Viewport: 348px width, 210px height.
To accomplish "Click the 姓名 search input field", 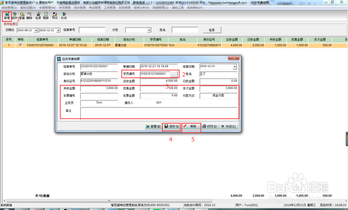I will tap(185, 30).
